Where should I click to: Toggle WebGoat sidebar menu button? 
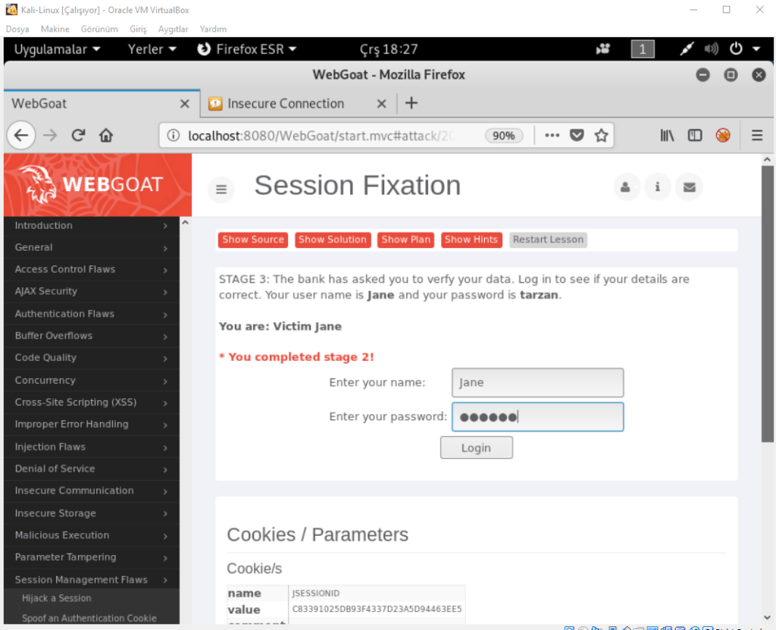(x=221, y=190)
